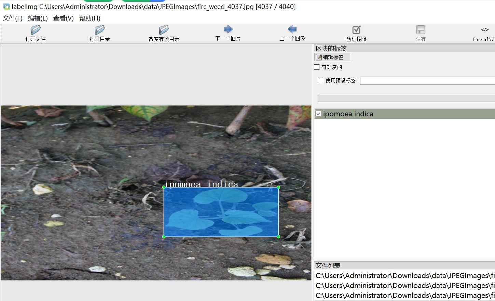The width and height of the screenshot is (495, 301).
Task: Select the second file path in 文件列表
Action: [x=405, y=286]
